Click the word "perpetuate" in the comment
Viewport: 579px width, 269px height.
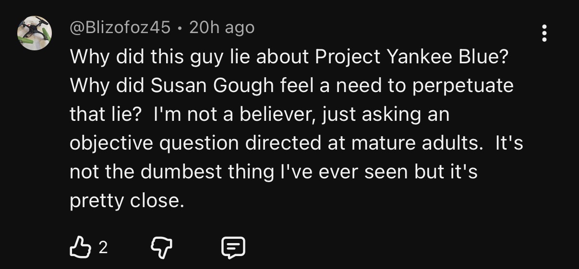coord(463,86)
